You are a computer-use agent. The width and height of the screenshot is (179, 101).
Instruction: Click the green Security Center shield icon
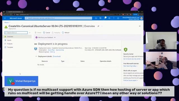(x=126, y=50)
